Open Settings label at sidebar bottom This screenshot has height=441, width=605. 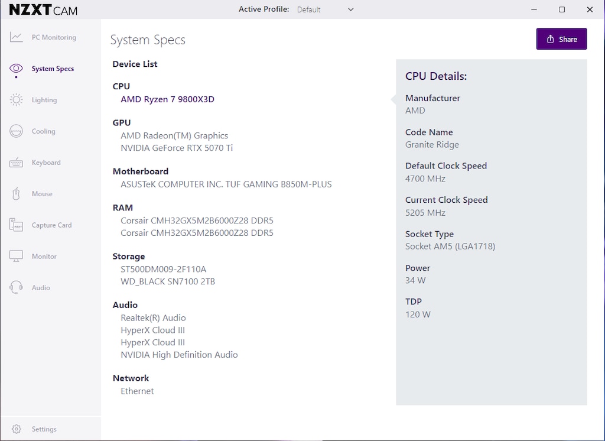tap(44, 429)
